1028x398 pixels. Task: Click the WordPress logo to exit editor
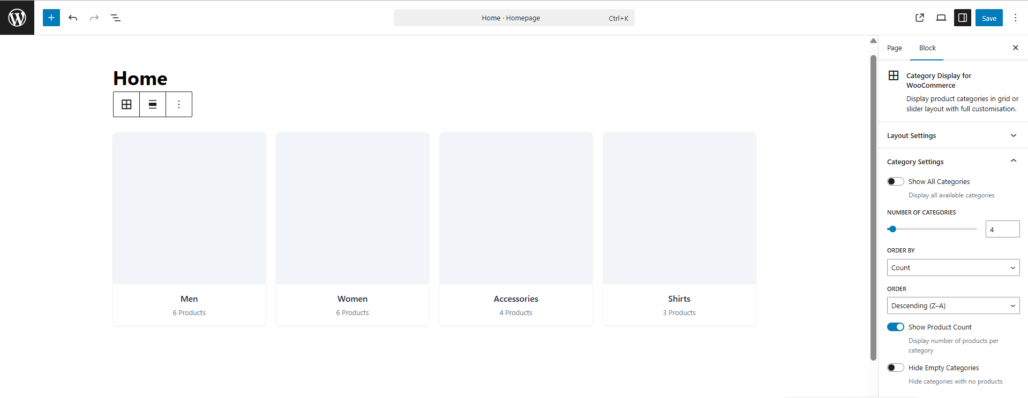17,18
